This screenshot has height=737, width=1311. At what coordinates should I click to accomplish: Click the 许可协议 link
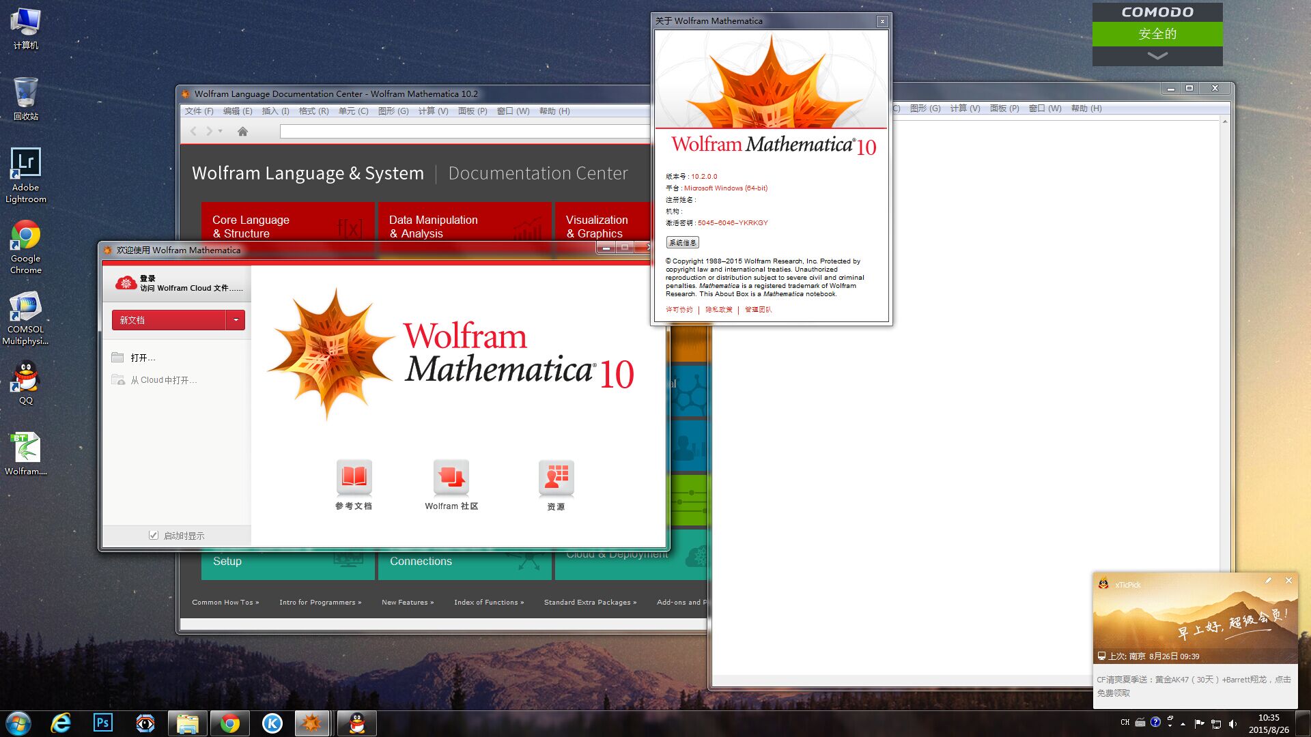coord(679,310)
